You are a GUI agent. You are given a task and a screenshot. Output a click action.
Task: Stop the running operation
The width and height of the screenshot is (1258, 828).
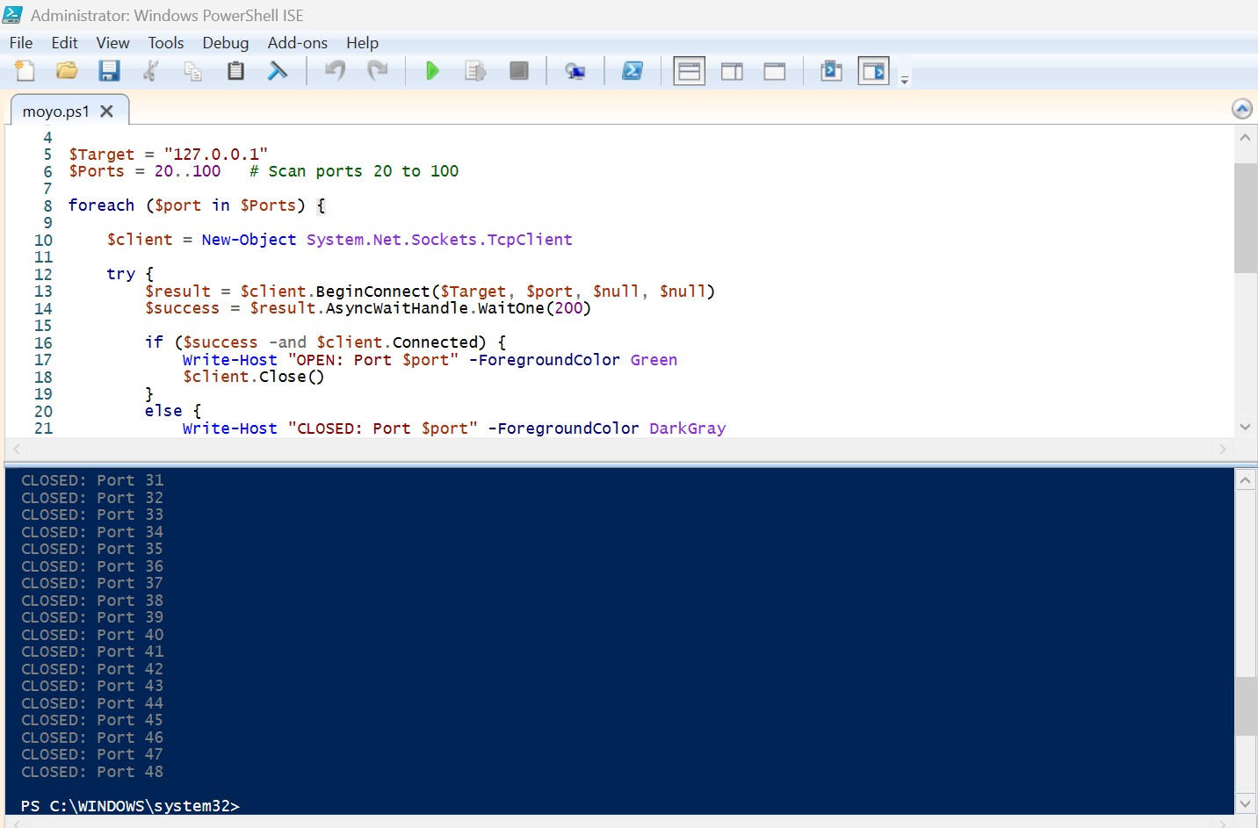point(519,71)
